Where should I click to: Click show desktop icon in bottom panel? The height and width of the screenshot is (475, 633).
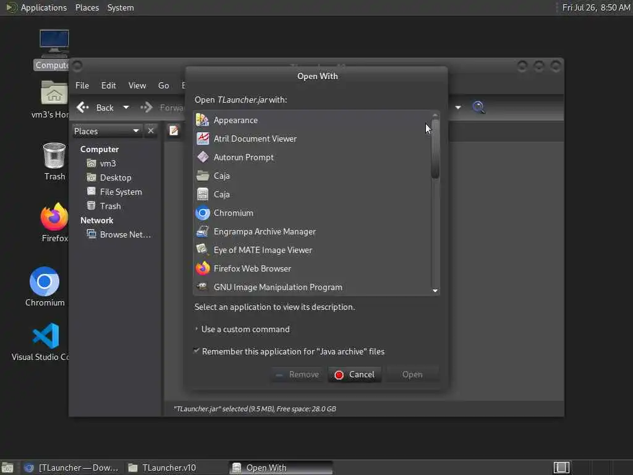click(7, 468)
